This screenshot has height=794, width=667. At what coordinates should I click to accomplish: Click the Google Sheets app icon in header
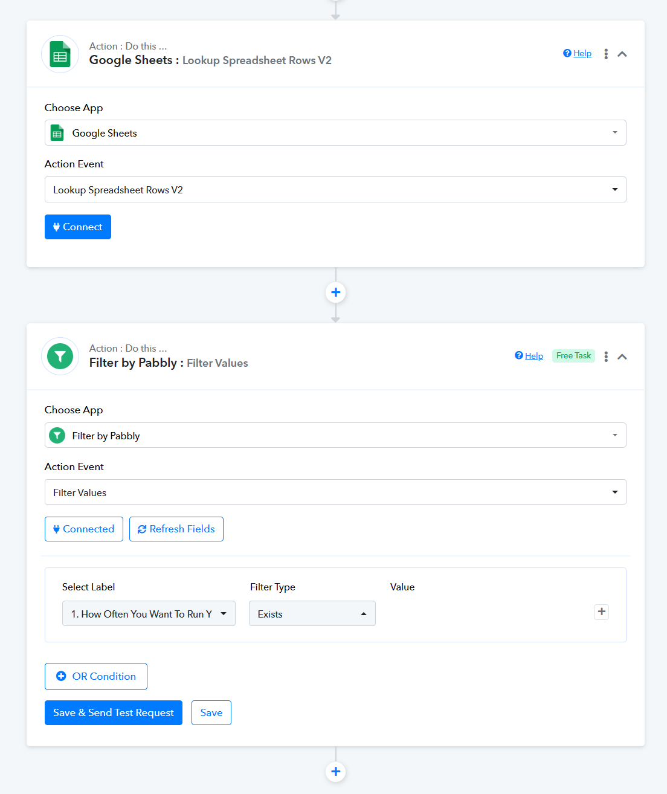(60, 54)
